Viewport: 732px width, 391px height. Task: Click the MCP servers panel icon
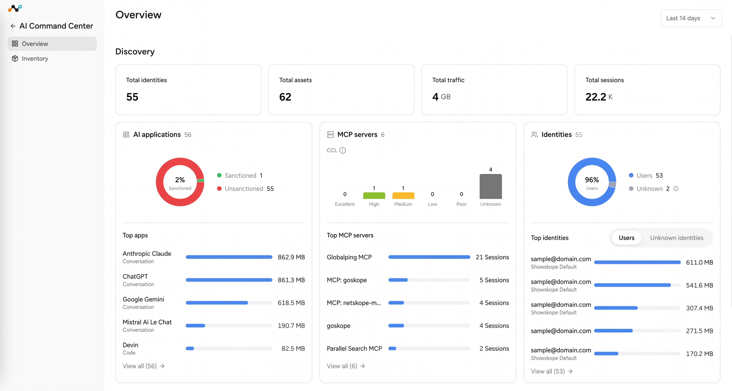[330, 134]
